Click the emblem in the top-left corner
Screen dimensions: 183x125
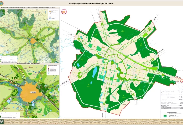pyautogui.click(x=2, y=3)
